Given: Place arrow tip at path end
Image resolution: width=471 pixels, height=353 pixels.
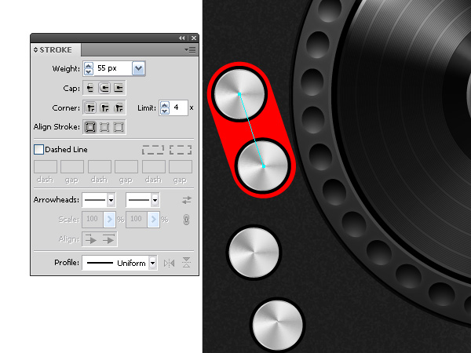Looking at the screenshot, I should click(109, 239).
